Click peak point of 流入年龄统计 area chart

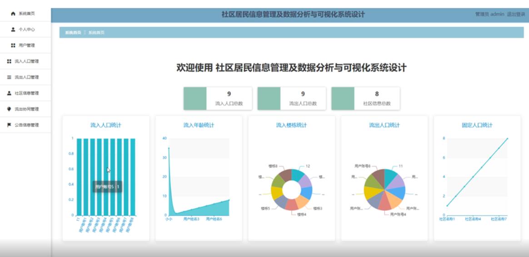169,148
